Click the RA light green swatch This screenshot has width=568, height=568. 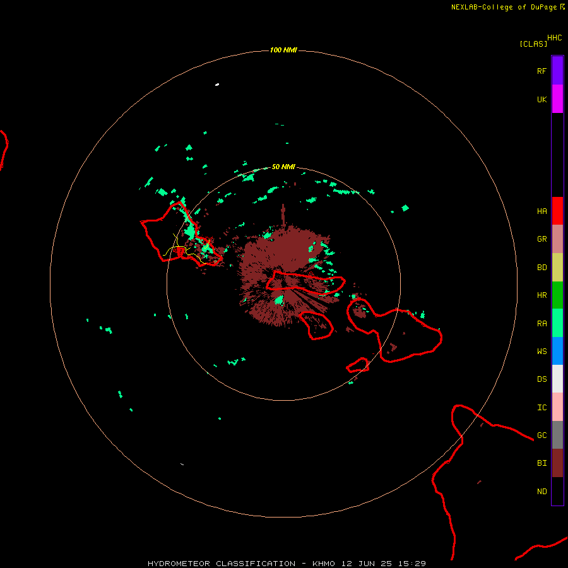pos(557,323)
